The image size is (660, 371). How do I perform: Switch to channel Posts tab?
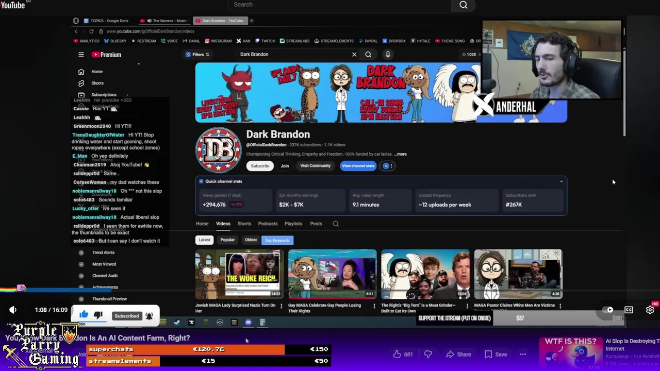316,224
